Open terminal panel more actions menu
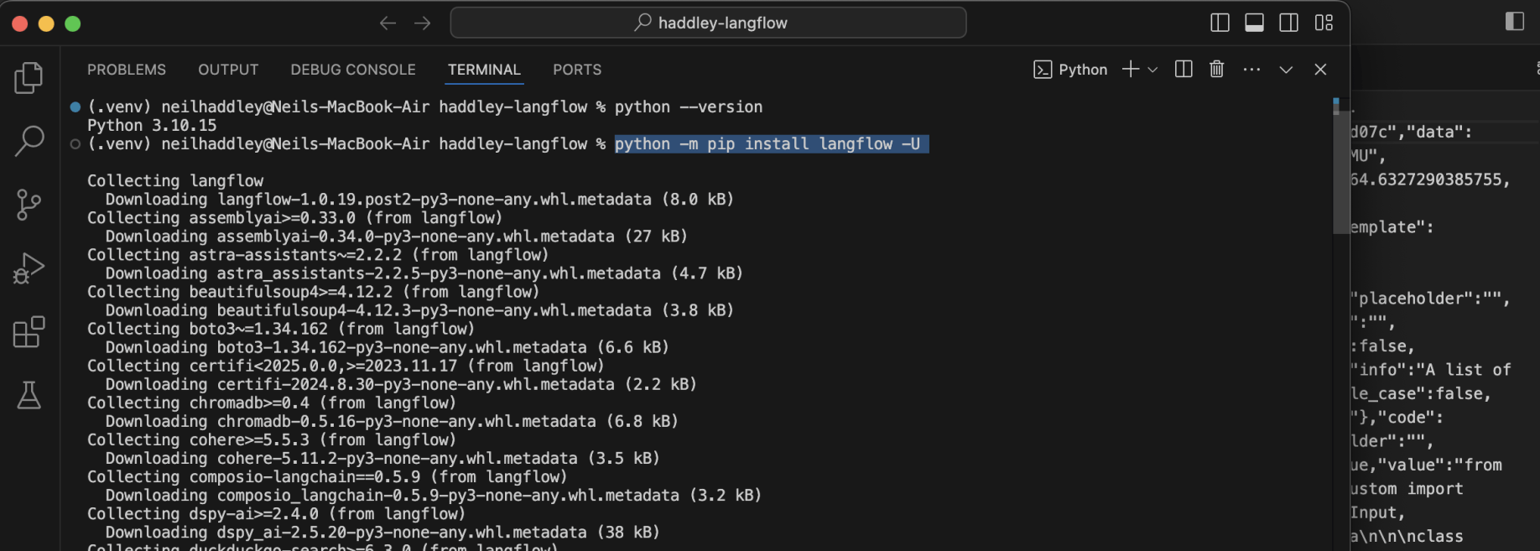Viewport: 1540px width, 551px height. click(1251, 70)
